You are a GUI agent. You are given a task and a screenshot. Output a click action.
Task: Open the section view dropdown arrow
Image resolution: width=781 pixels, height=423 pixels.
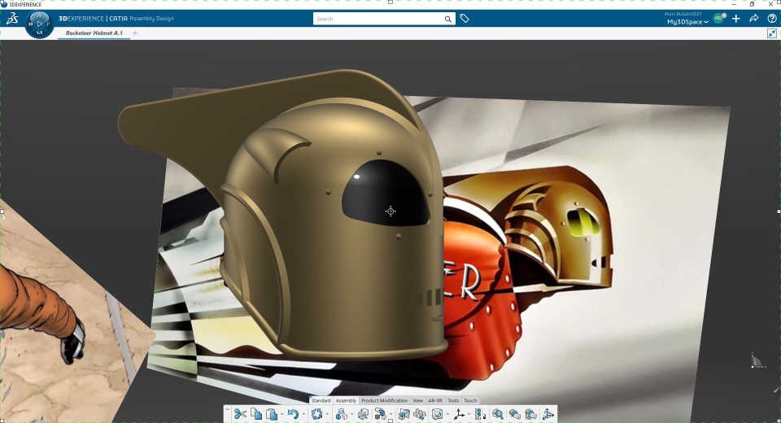[x=447, y=415]
